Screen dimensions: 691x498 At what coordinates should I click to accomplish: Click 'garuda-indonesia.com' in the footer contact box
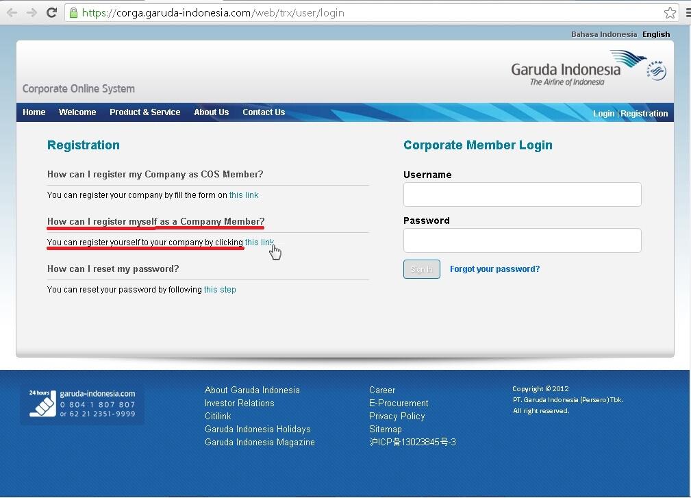(97, 394)
